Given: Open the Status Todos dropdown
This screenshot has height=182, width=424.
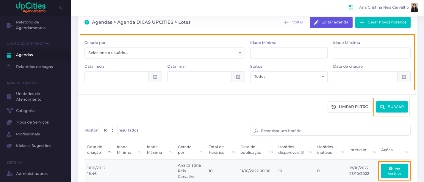Looking at the screenshot, I should pos(289,77).
